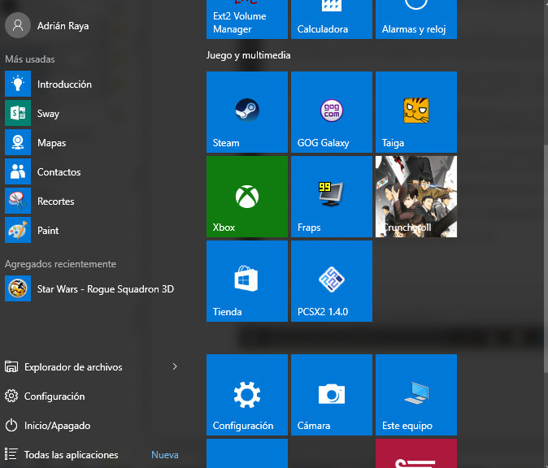The height and width of the screenshot is (468, 548).
Task: Open the partially visible red tile
Action: tap(416, 453)
